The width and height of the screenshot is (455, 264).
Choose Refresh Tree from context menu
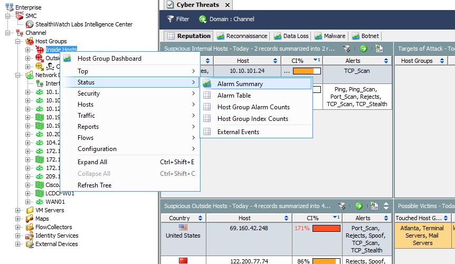[130, 185]
